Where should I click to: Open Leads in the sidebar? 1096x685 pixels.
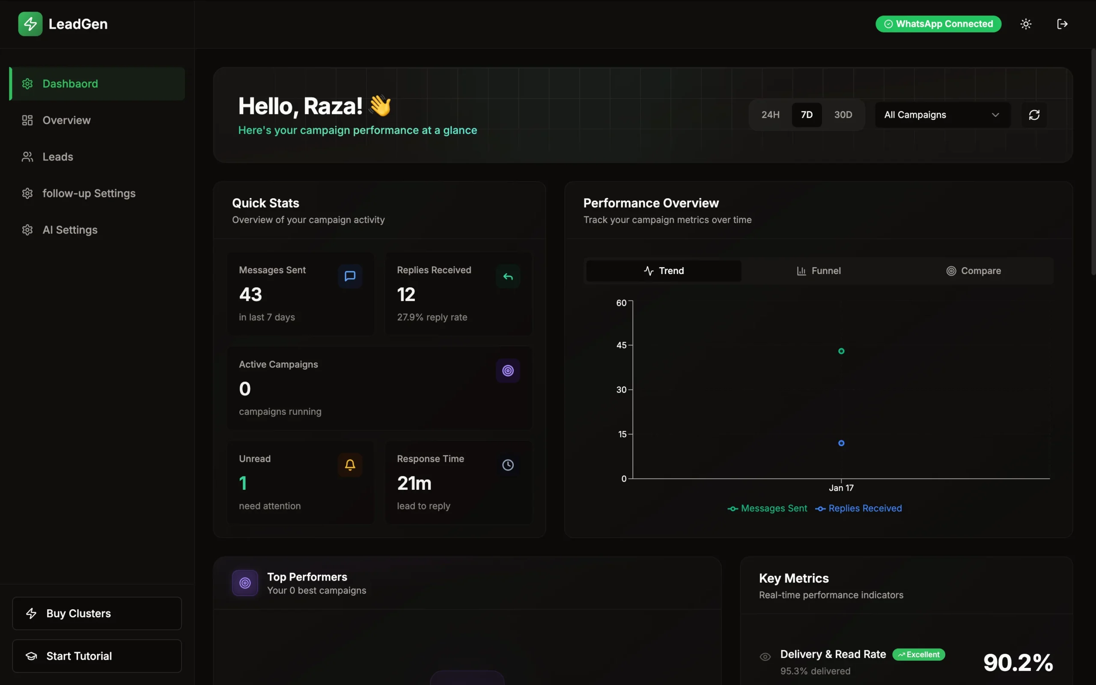(x=57, y=157)
